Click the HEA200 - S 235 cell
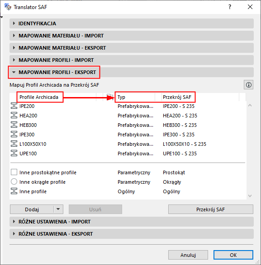The image size is (261, 265). point(180,116)
